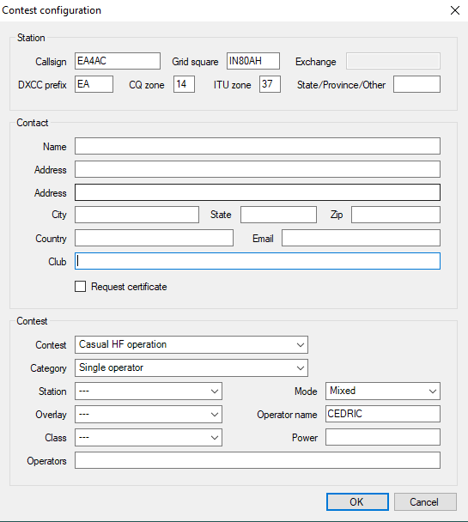Viewport: 468px width, 522px height.
Task: Click the State/Province/Other field
Action: [416, 84]
